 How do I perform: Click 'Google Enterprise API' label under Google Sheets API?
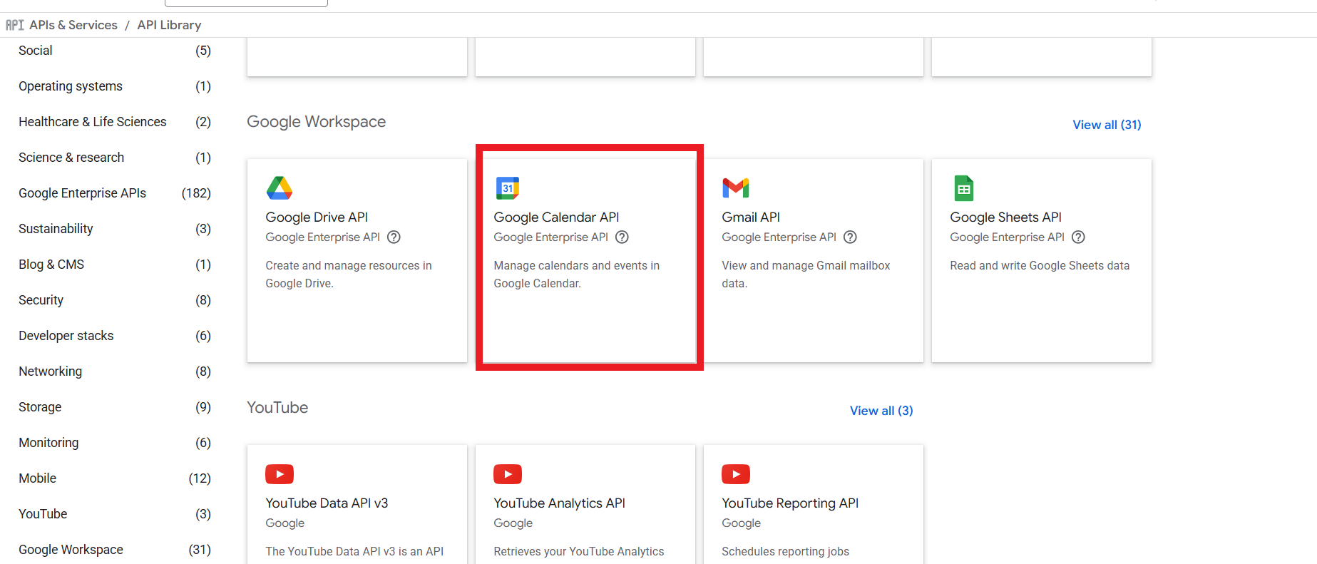pyautogui.click(x=1007, y=237)
